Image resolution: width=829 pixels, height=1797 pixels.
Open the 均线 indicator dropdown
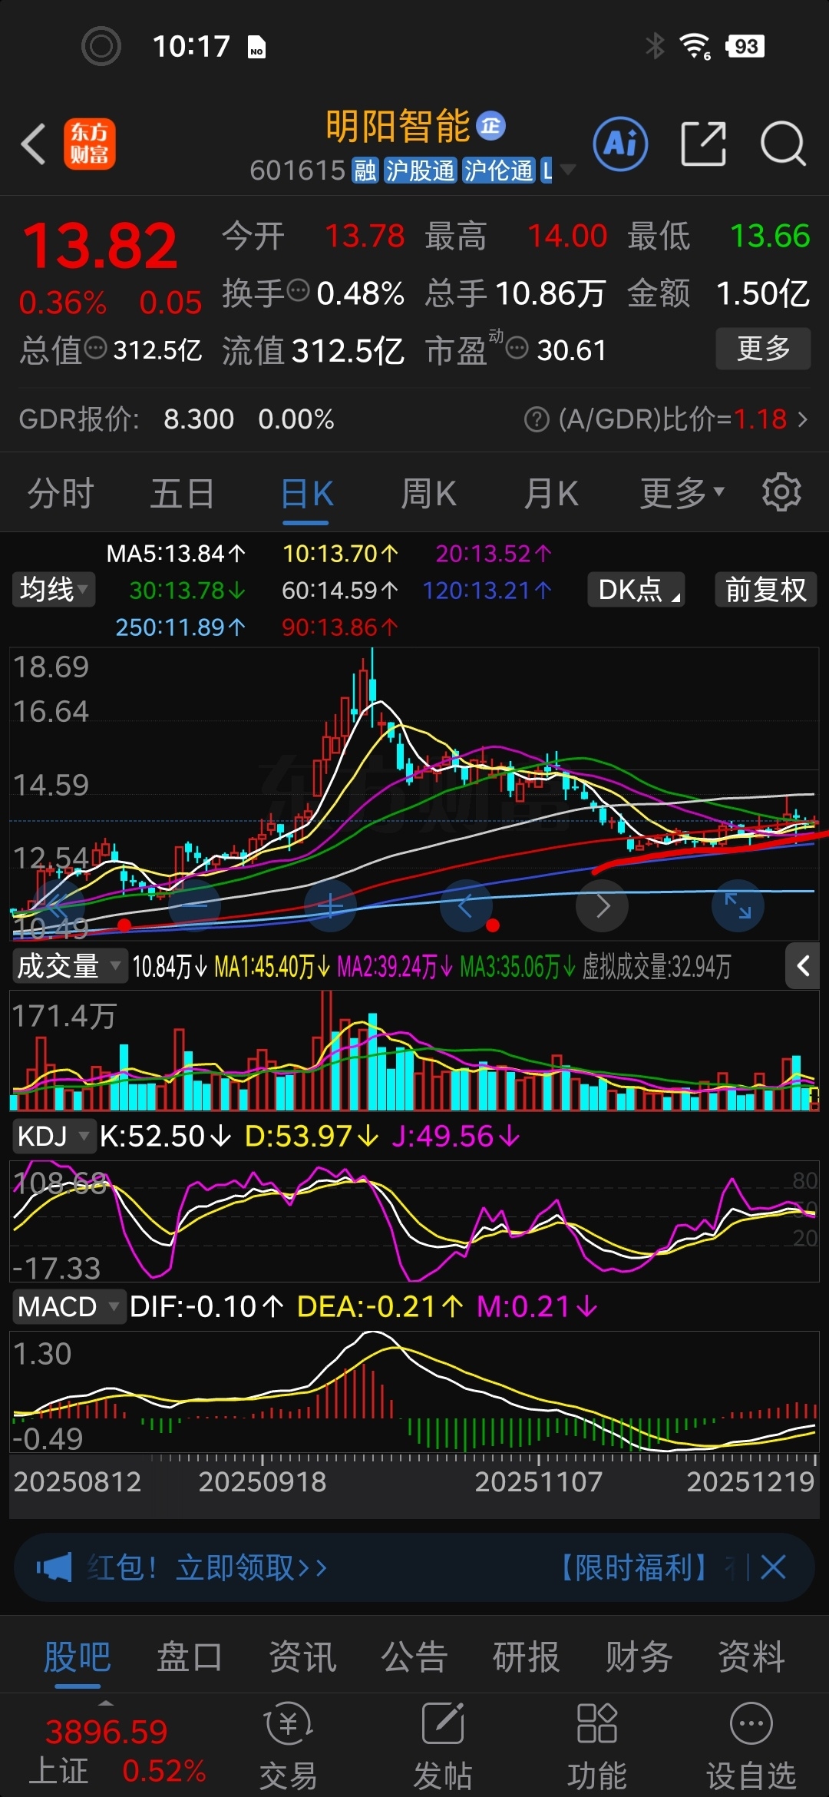click(53, 590)
